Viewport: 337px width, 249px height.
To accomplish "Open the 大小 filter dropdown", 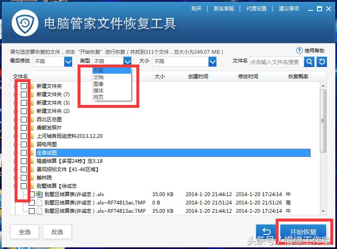I will click(212, 61).
